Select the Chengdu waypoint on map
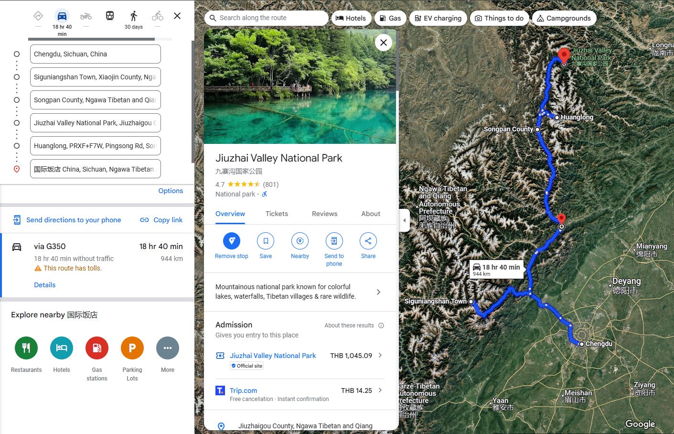Image resolution: width=674 pixels, height=434 pixels. [x=581, y=344]
